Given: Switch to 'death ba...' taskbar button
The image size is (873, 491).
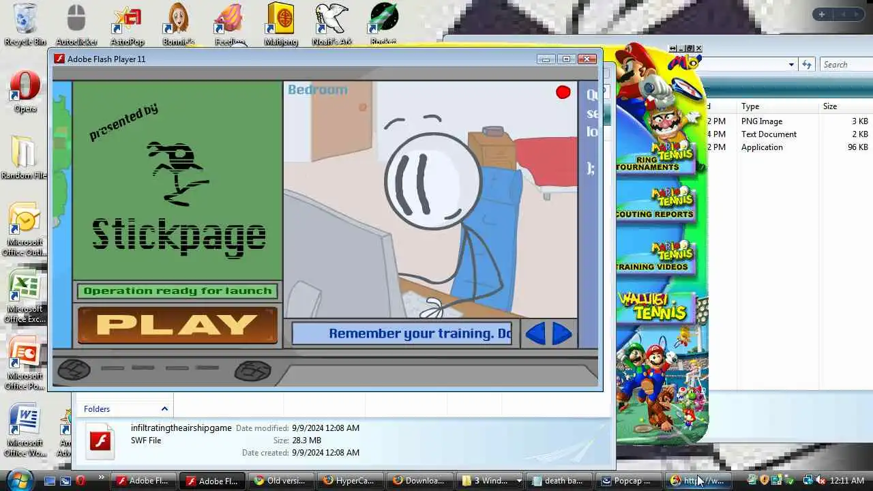Looking at the screenshot, I should click(x=559, y=481).
